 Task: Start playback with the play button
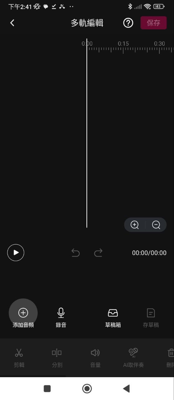coord(16,252)
